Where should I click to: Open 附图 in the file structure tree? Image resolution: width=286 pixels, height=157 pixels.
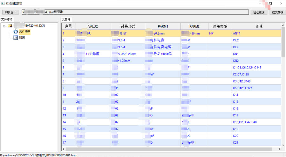[x=22, y=37]
